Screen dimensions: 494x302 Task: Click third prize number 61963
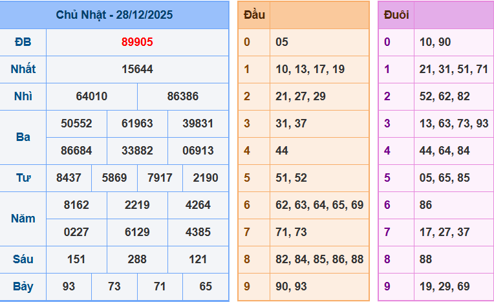click(x=137, y=124)
